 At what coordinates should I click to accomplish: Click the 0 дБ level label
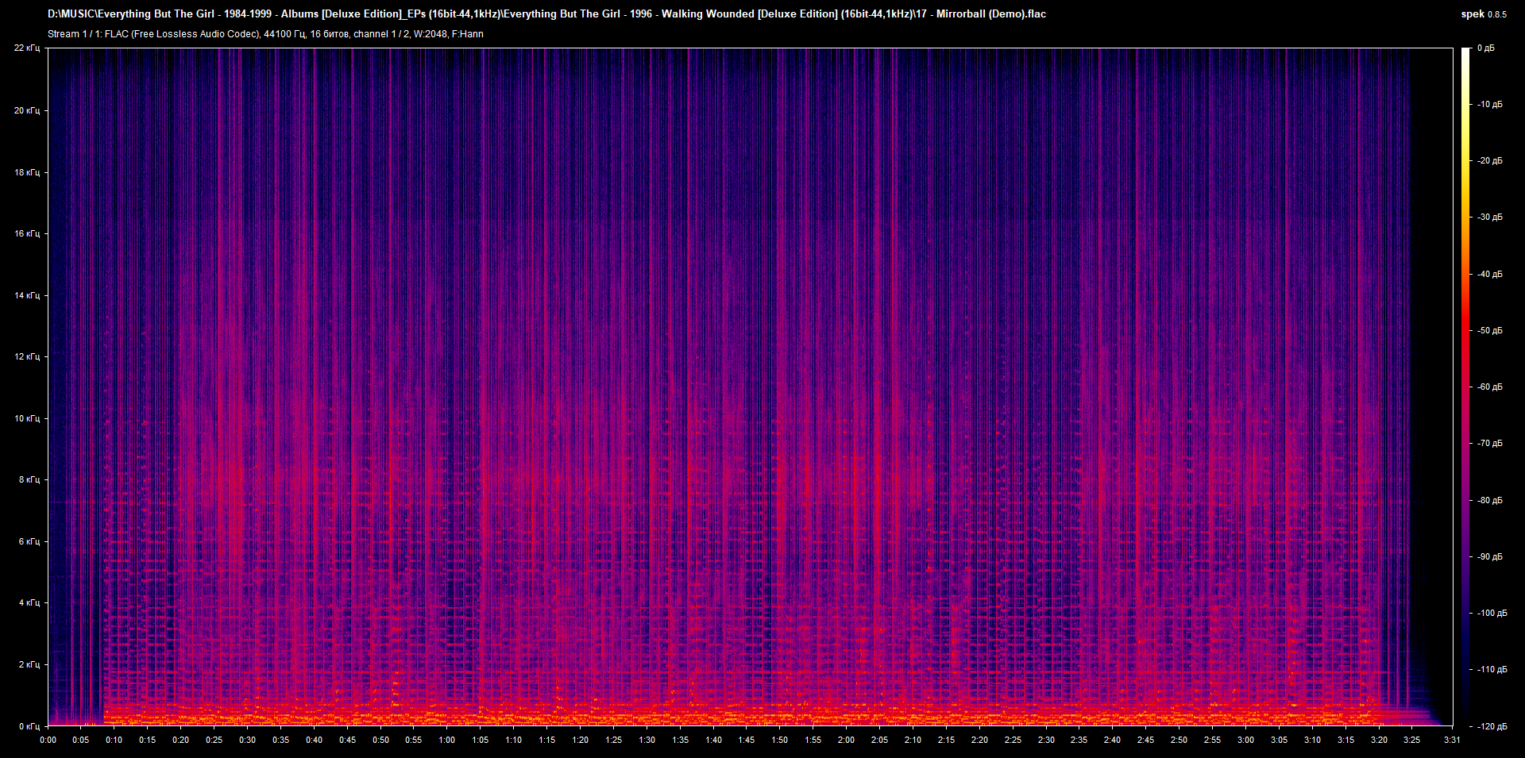click(x=1486, y=48)
